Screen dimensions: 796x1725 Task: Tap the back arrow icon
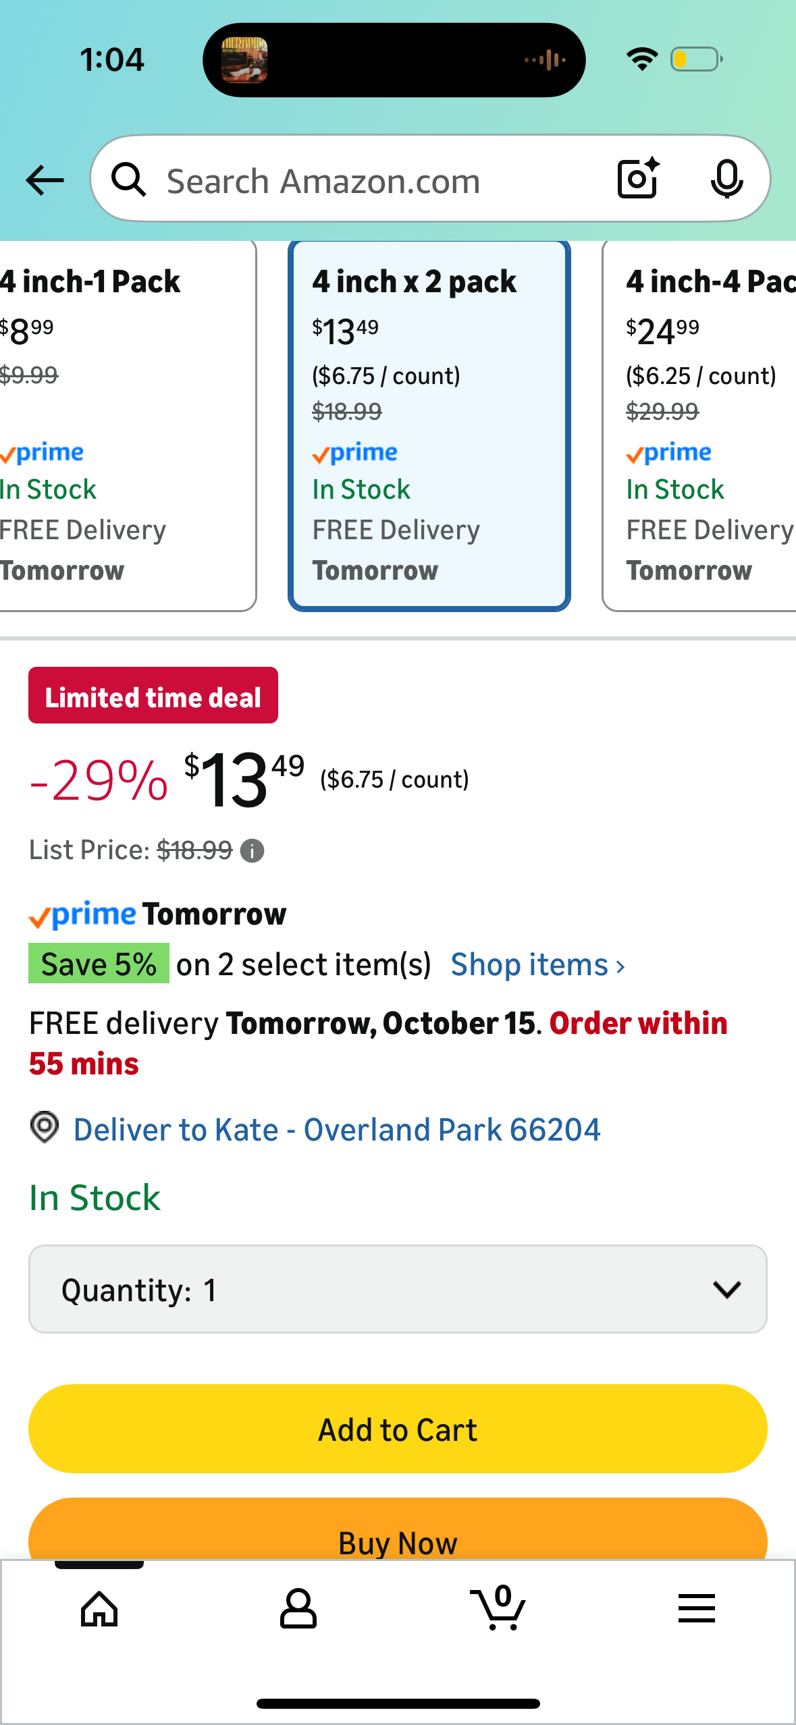coord(45,180)
